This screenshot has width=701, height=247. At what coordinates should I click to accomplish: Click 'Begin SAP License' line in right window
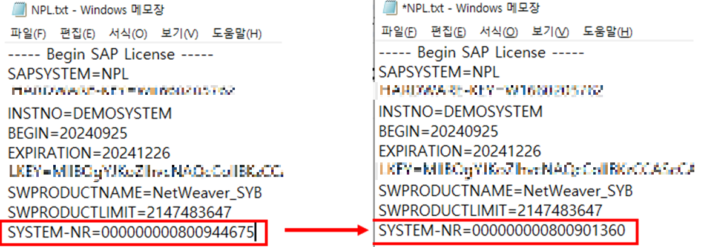481,53
